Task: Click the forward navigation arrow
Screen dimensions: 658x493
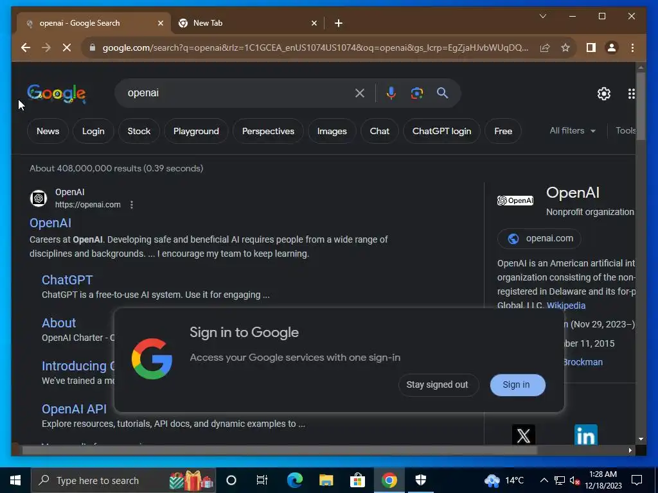Action: tap(46, 48)
